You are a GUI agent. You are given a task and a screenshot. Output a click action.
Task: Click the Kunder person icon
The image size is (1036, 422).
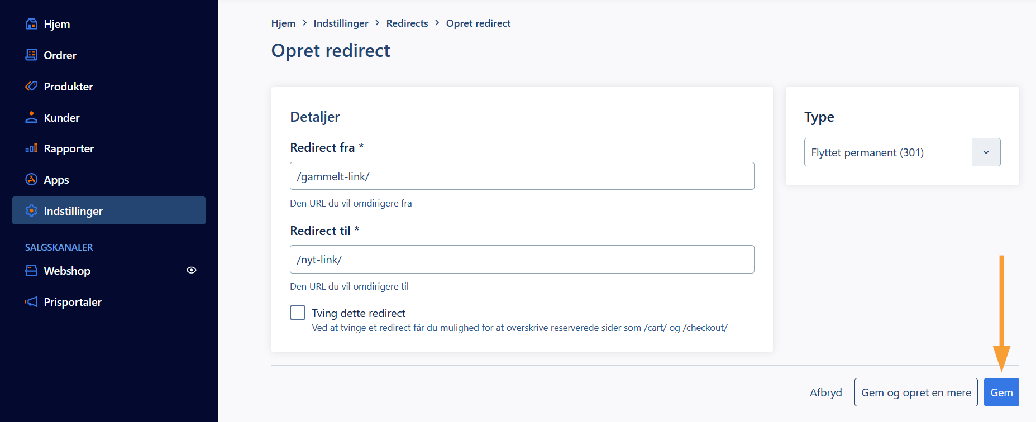point(32,117)
